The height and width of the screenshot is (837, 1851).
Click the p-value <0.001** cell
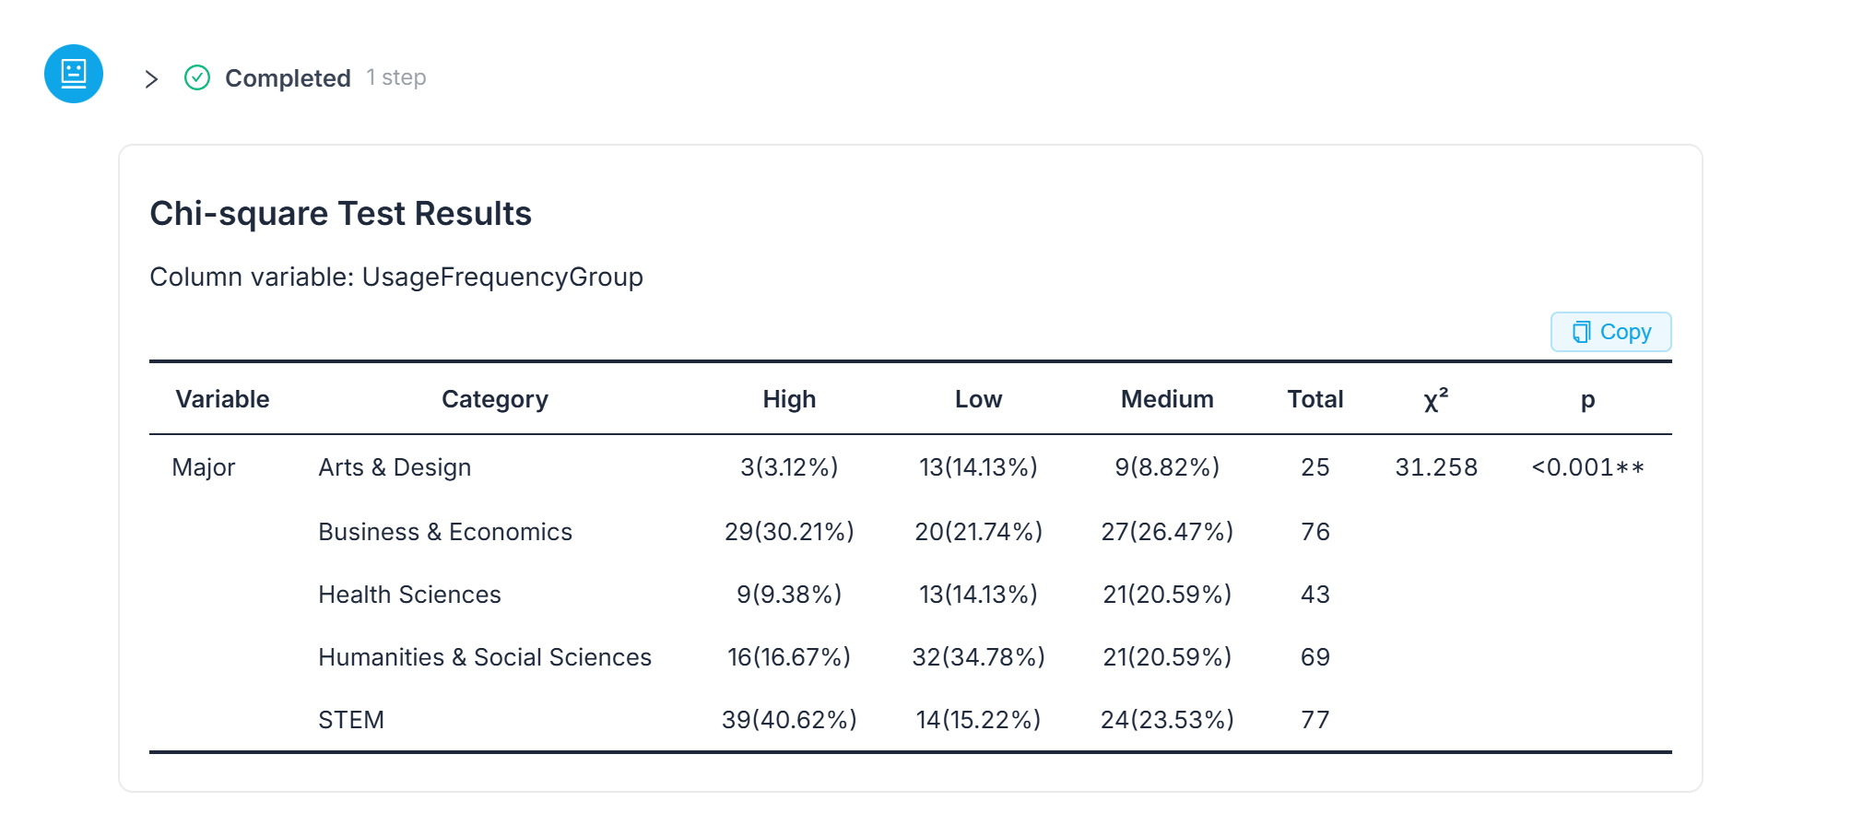(1587, 467)
